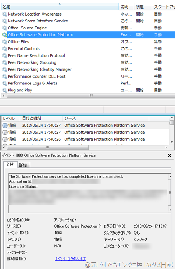The image size is (175, 269).
Task: Click event list scroll right arrow
Action: pos(166,147)
